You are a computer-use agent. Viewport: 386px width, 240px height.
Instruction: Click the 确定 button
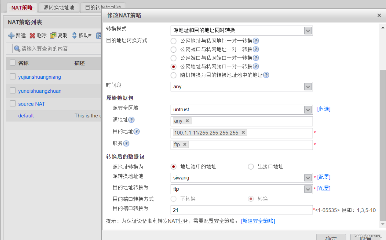pos(331,237)
